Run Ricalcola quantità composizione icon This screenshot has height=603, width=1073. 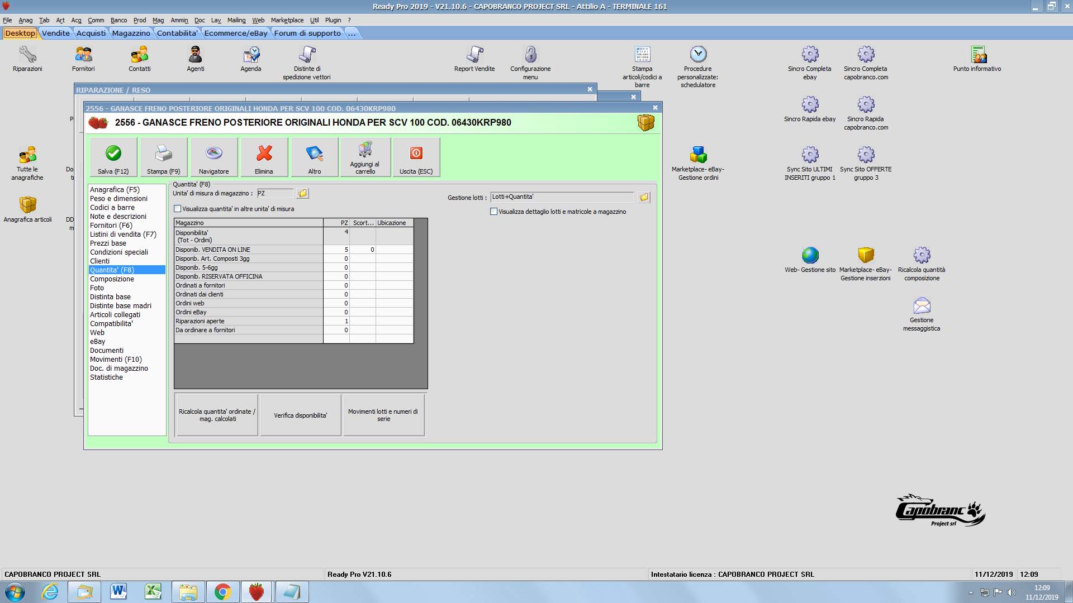point(922,264)
